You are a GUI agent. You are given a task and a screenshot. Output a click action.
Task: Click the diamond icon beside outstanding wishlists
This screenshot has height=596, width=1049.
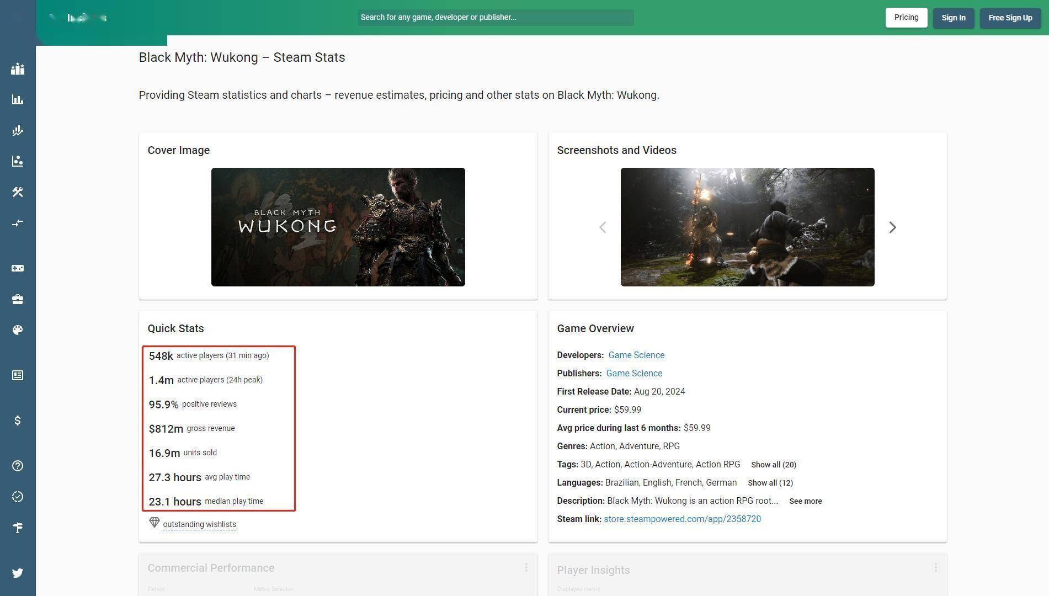[155, 522]
